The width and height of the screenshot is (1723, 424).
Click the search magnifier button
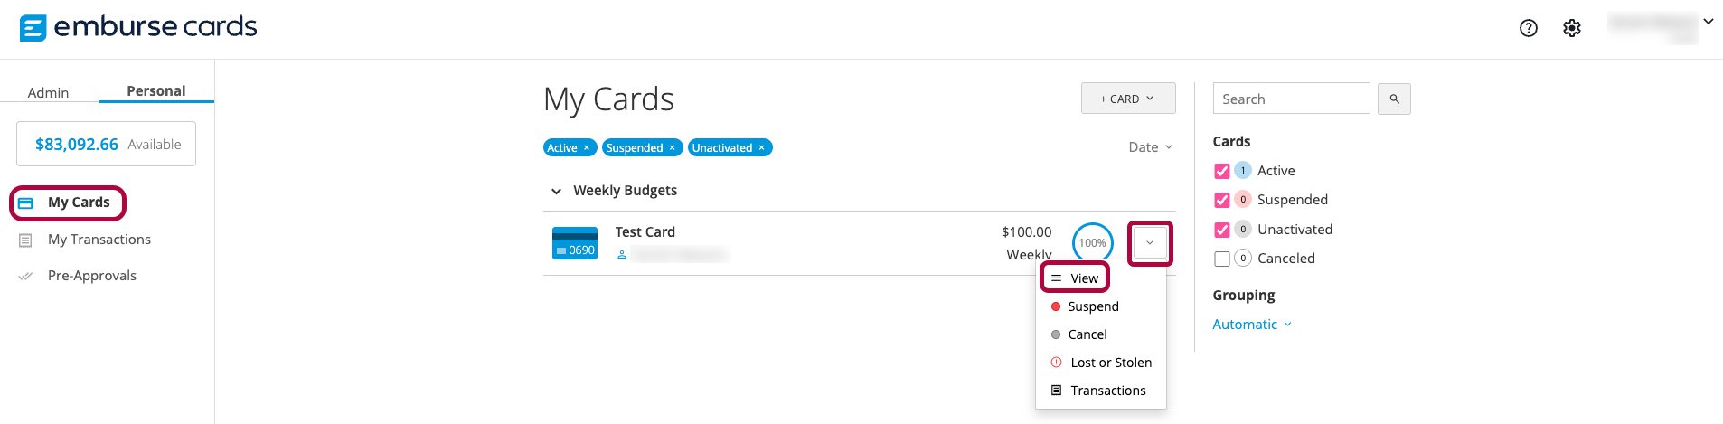pos(1394,99)
